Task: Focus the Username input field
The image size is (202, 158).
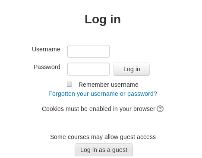Action: tap(88, 51)
